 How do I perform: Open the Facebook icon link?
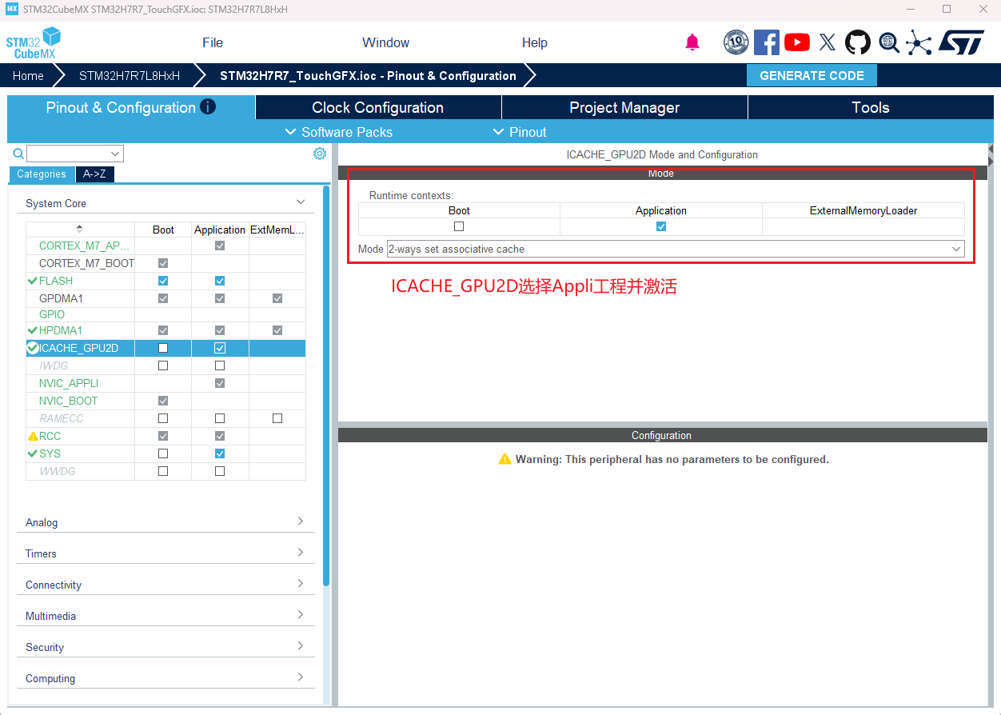[767, 42]
